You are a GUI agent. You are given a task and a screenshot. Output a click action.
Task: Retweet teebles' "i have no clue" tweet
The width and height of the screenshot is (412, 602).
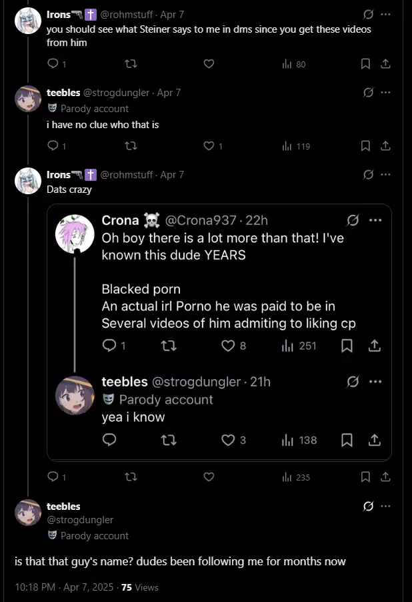[131, 146]
